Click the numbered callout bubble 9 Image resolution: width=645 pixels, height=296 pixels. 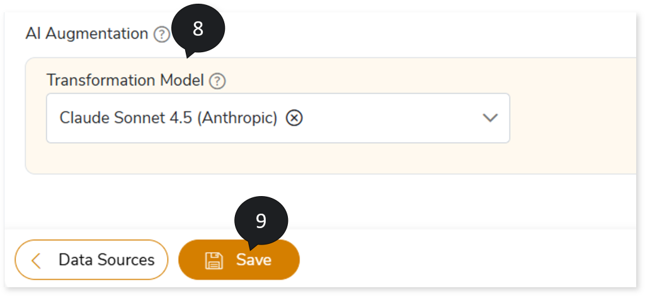click(261, 221)
